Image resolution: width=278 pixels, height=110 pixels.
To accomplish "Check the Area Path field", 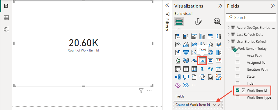I will point(238,56).
